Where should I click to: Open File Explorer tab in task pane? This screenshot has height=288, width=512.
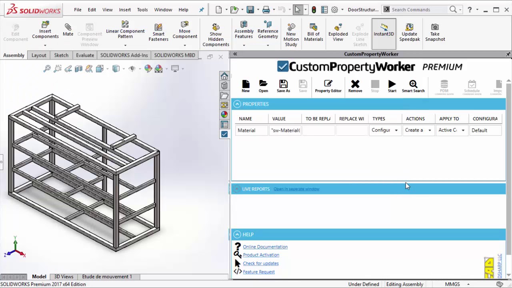click(224, 96)
